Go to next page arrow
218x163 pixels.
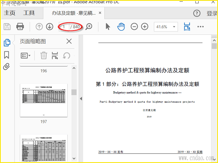50,27
